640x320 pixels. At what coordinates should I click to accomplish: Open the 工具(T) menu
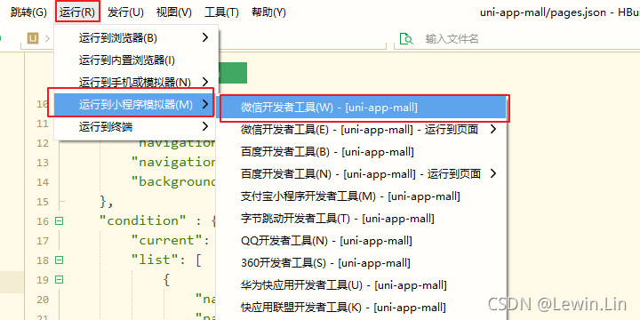pos(221,12)
